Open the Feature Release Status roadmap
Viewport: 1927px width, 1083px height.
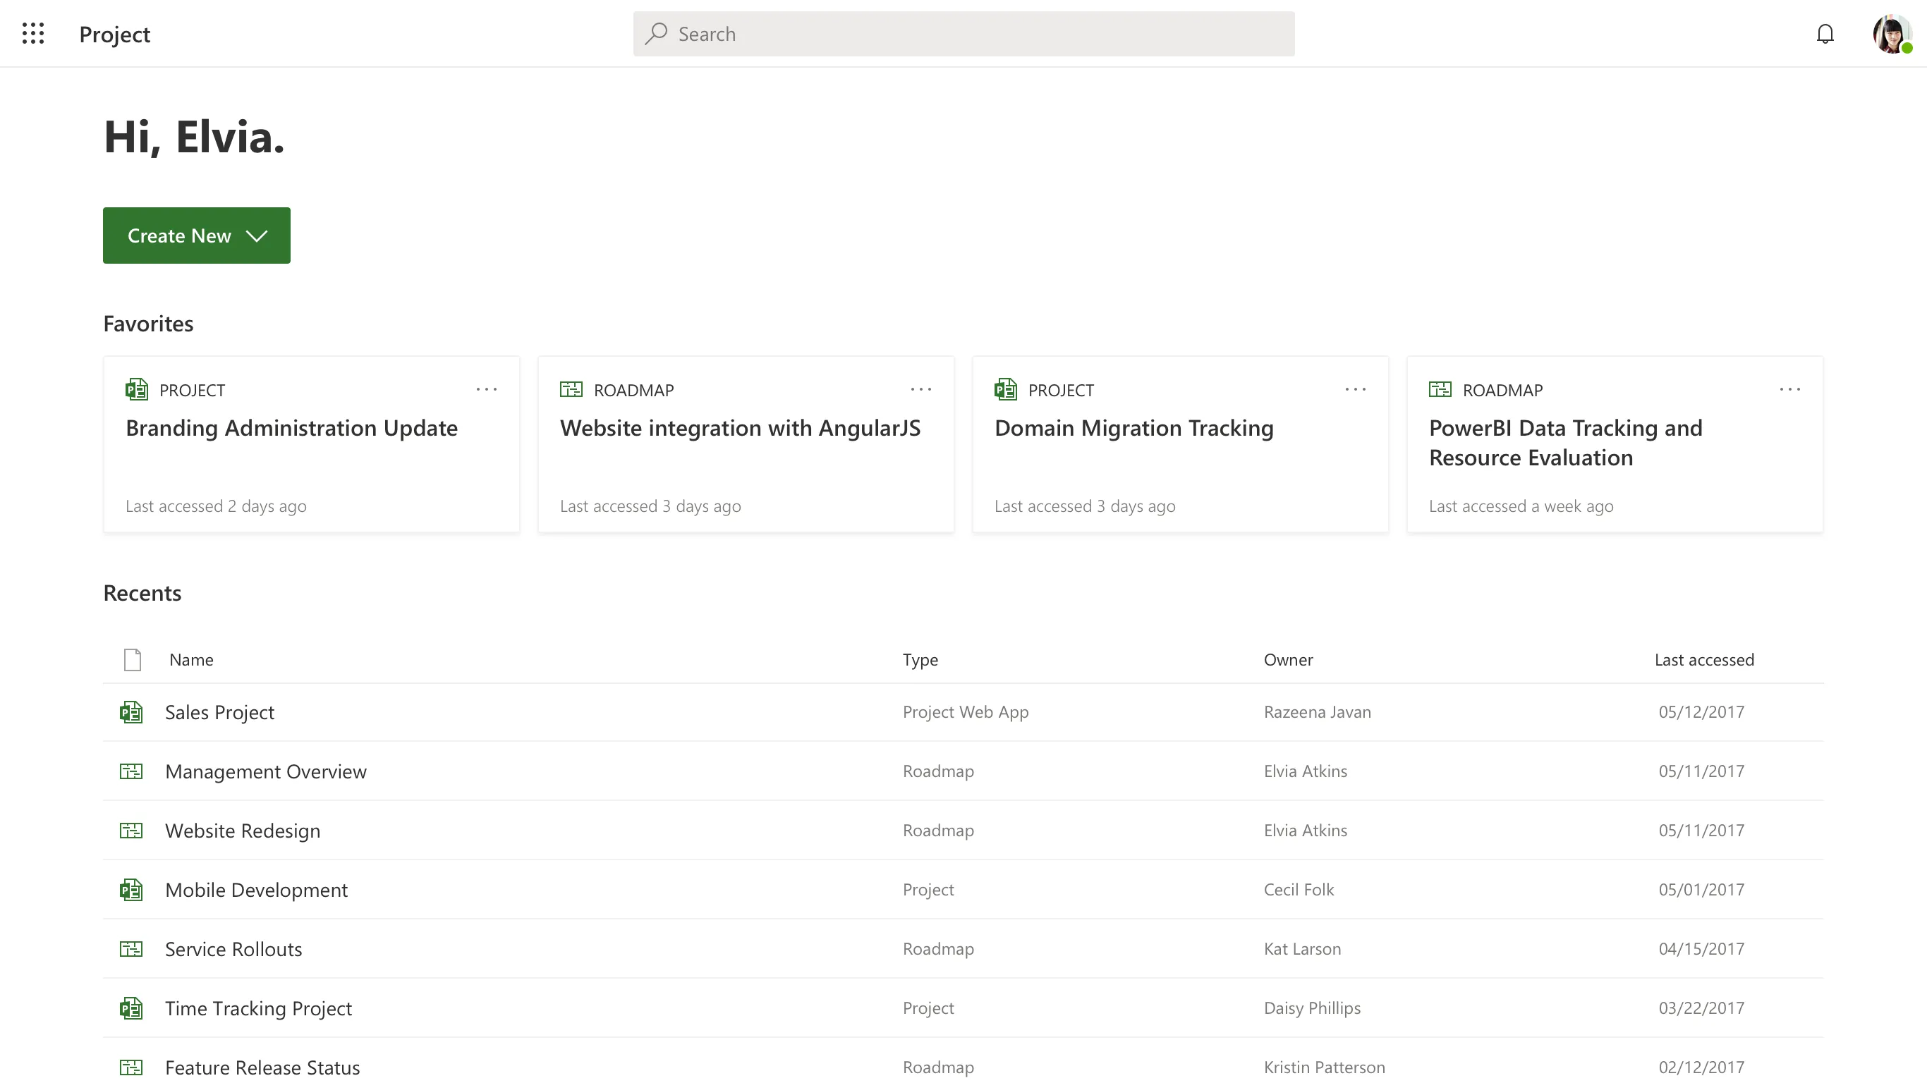click(x=262, y=1067)
